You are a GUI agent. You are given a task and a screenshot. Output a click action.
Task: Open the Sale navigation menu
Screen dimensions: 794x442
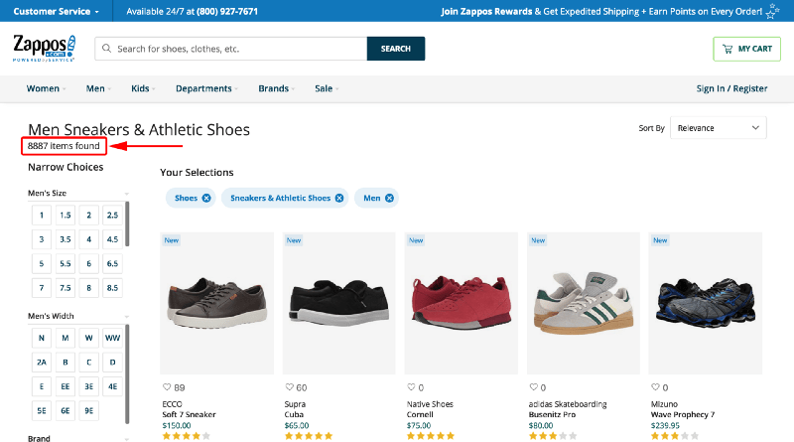(x=327, y=88)
